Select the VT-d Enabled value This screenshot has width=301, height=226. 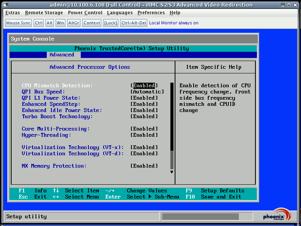pos(144,153)
